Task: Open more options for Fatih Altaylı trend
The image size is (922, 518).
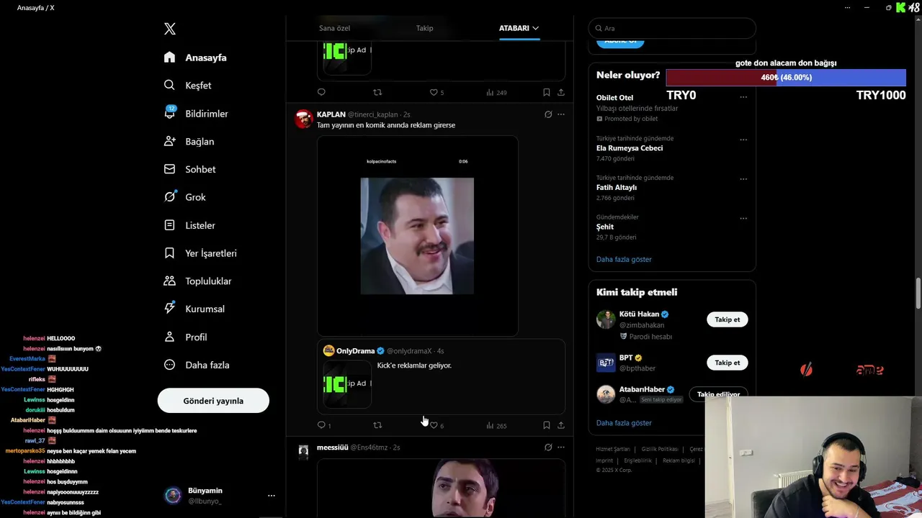Action: click(743, 179)
